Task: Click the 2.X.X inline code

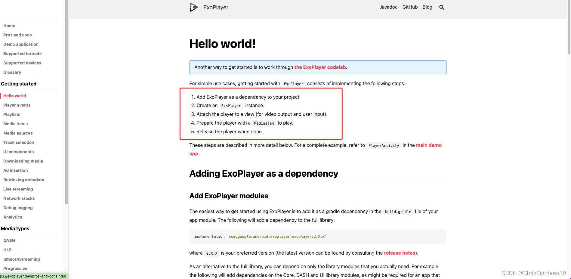Action: (x=212, y=253)
